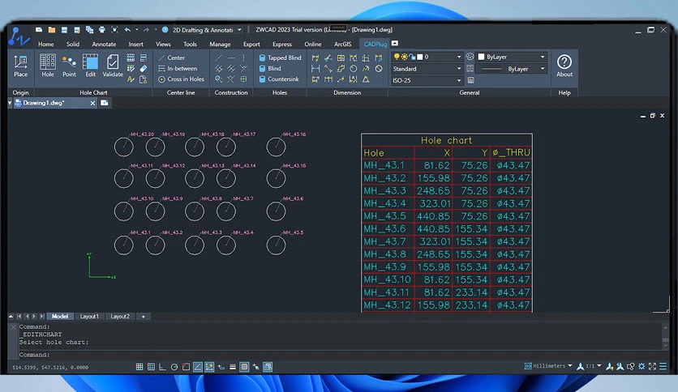The image size is (678, 392).
Task: Click the eraser icon in Hole Chart panel
Action: click(x=143, y=69)
